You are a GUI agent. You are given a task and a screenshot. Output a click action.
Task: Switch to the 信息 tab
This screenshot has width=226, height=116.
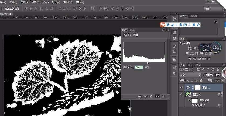click(132, 30)
